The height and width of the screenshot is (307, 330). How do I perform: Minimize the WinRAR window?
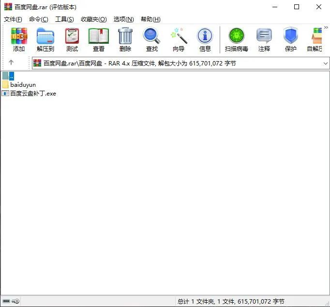[275, 7]
